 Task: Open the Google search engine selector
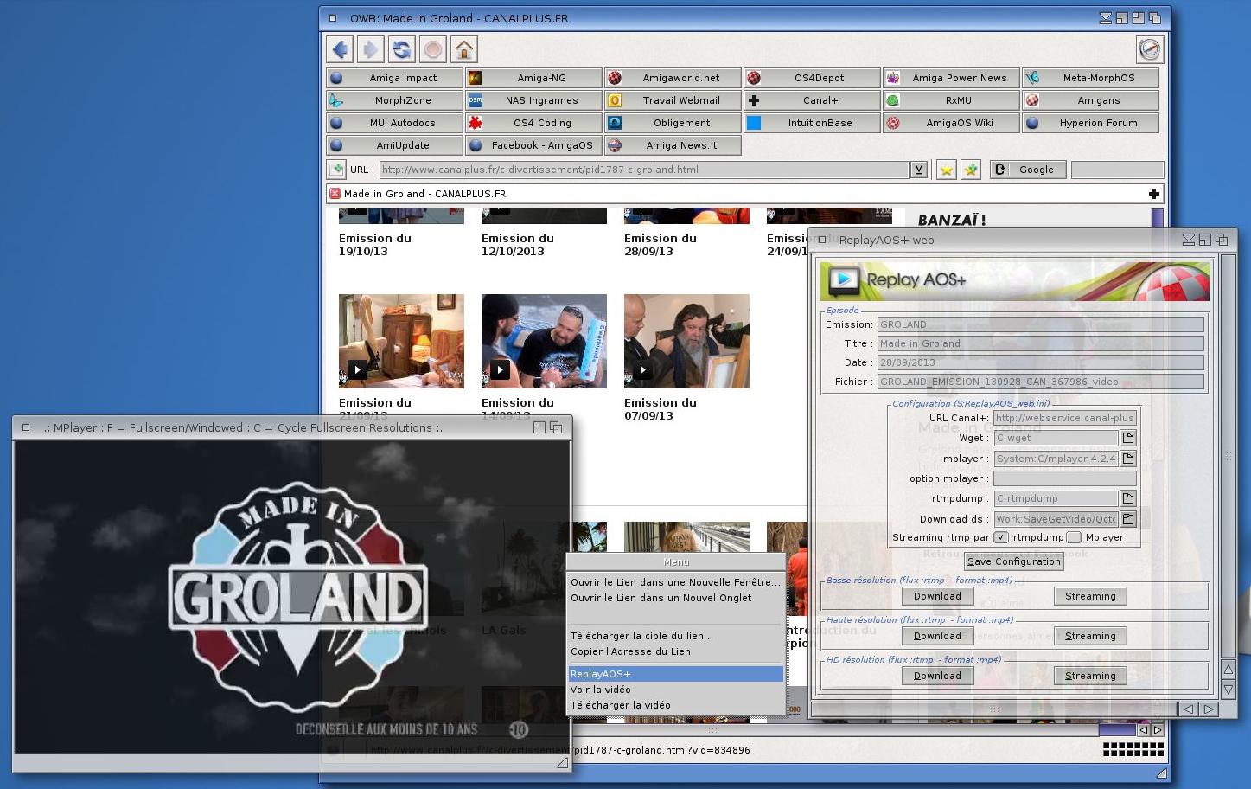(x=1028, y=170)
